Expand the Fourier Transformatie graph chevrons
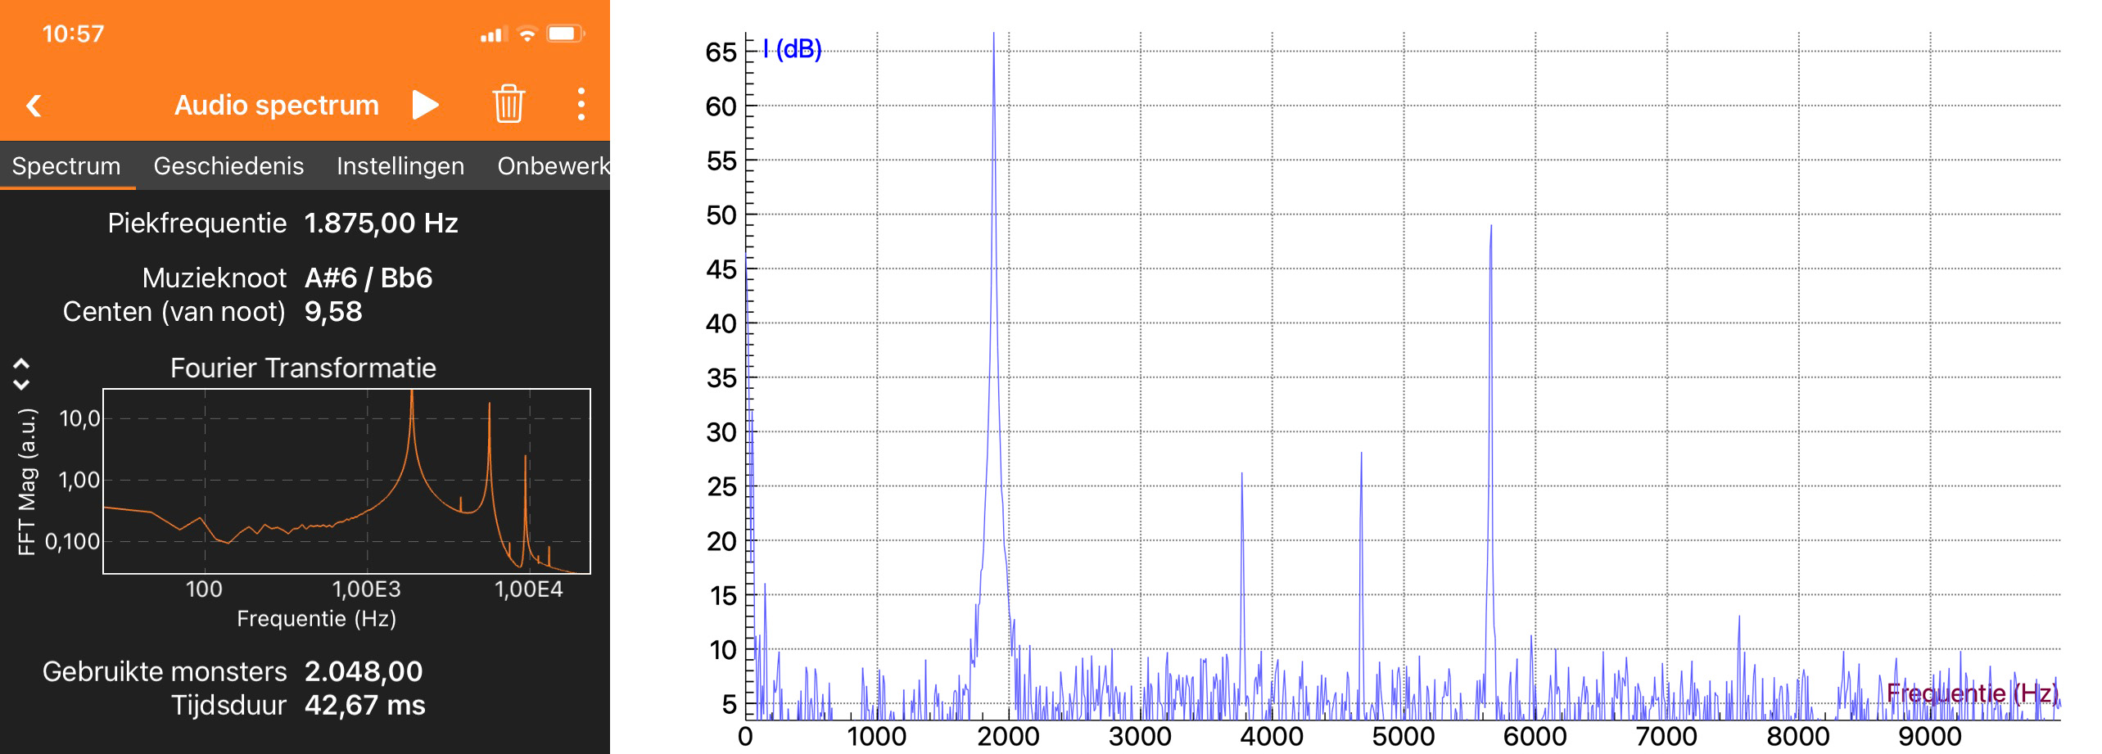The width and height of the screenshot is (2102, 754). [21, 373]
